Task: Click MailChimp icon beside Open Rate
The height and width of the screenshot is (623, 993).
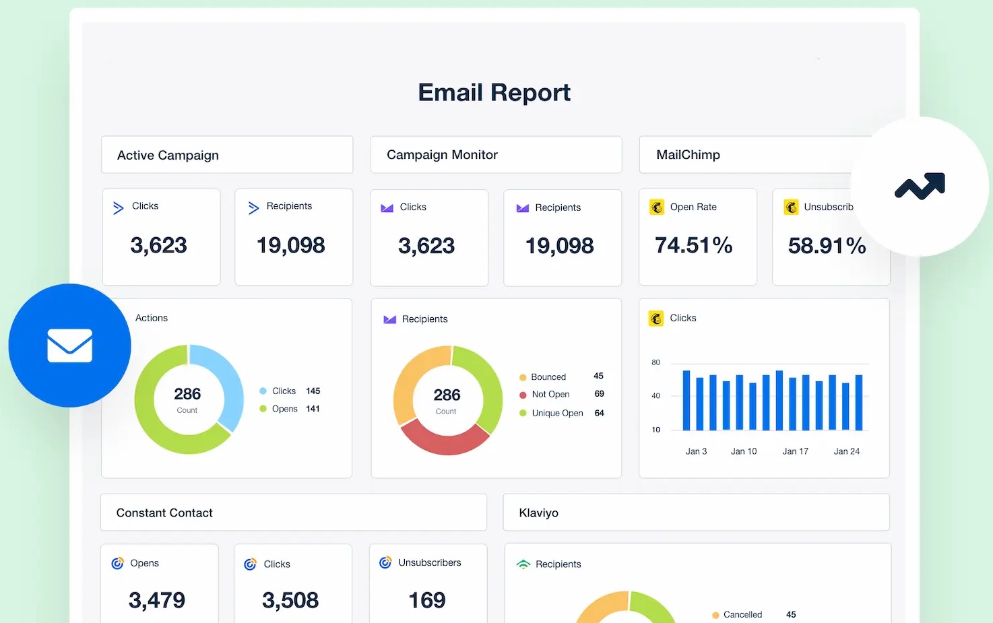Action: pos(657,207)
